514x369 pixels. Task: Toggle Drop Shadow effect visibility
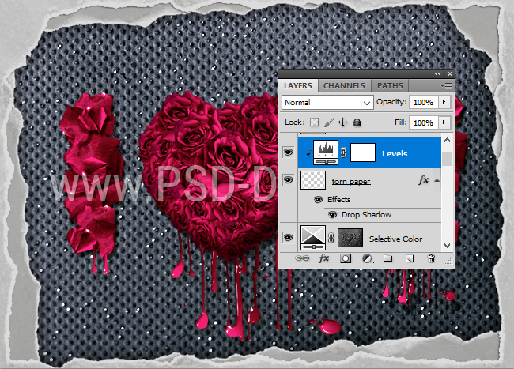(x=332, y=214)
